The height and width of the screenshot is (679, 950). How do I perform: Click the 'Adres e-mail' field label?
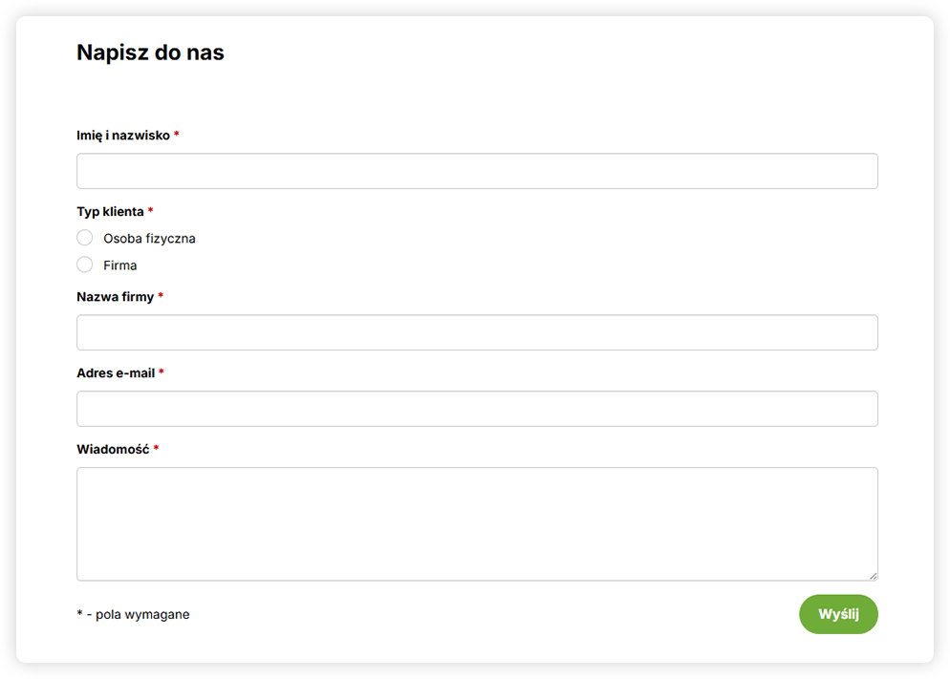coord(116,373)
